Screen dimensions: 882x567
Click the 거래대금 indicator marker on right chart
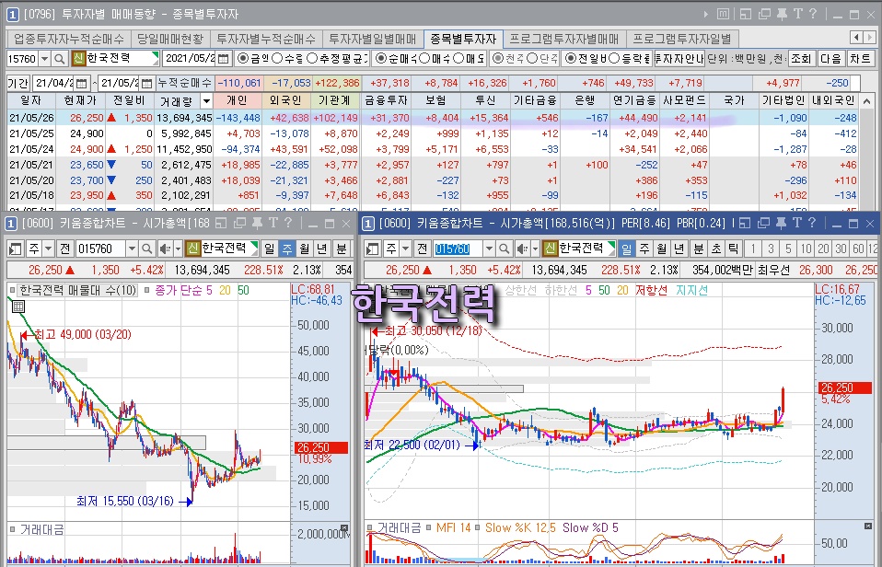click(369, 527)
